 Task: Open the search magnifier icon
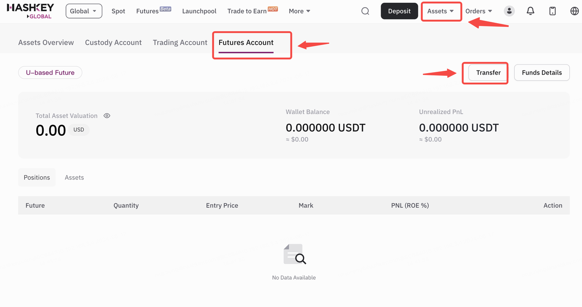365,11
